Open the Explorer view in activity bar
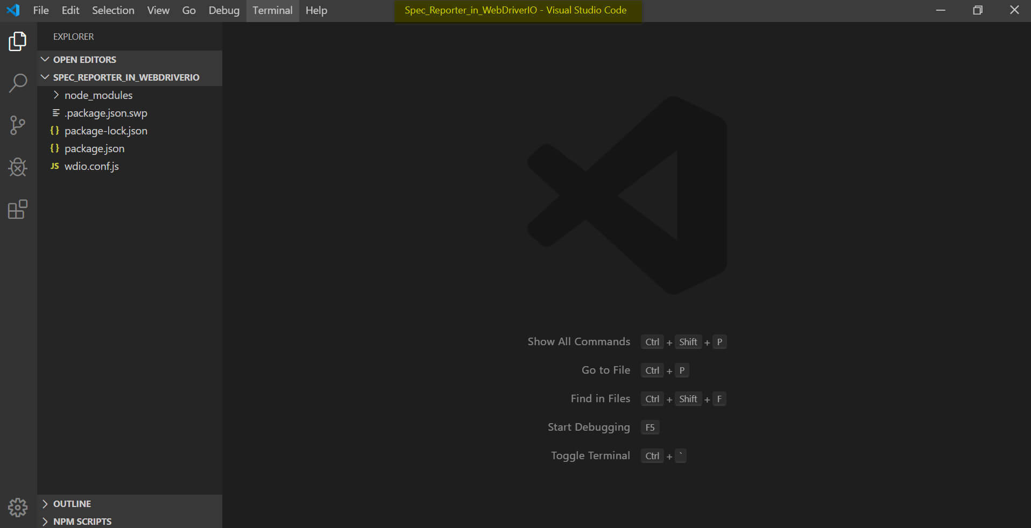Image resolution: width=1031 pixels, height=528 pixels. (18, 41)
